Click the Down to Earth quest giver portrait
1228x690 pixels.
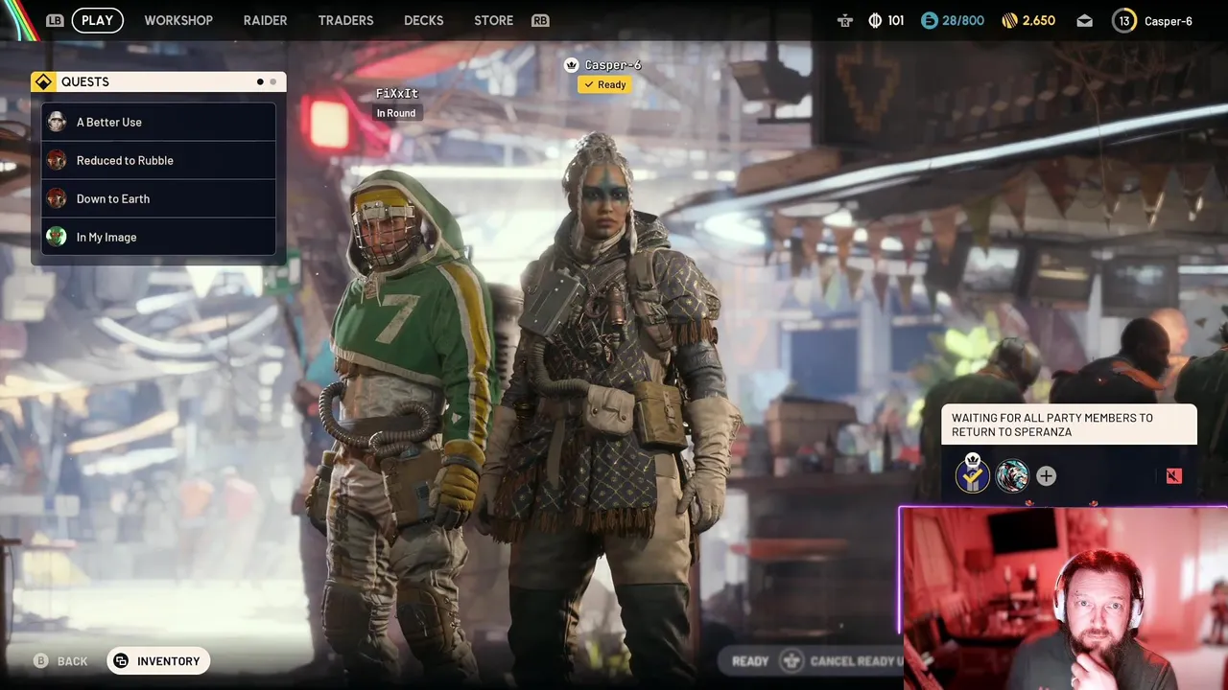[57, 198]
